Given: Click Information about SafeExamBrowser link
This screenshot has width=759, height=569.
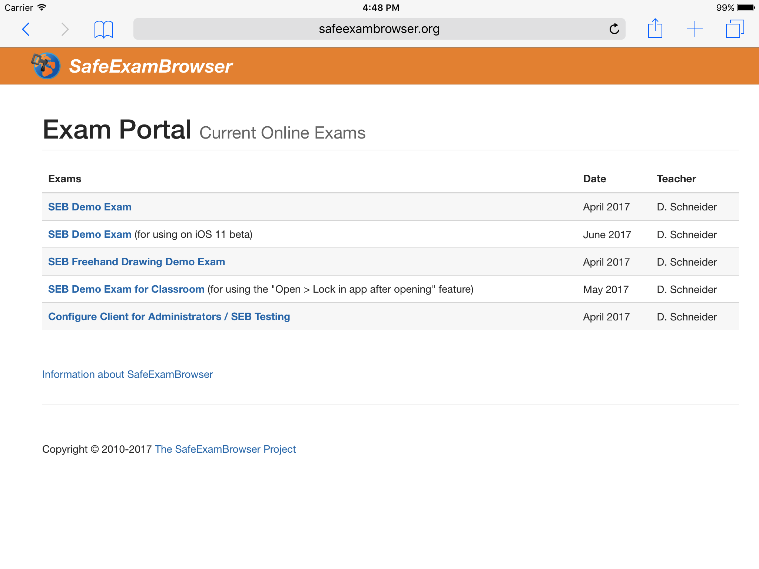Looking at the screenshot, I should pyautogui.click(x=127, y=375).
